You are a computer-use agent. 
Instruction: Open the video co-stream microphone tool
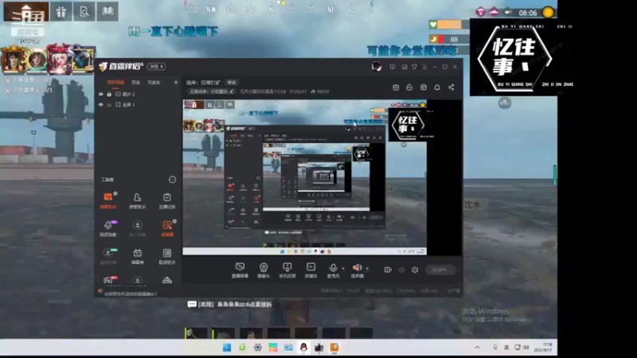point(107,228)
